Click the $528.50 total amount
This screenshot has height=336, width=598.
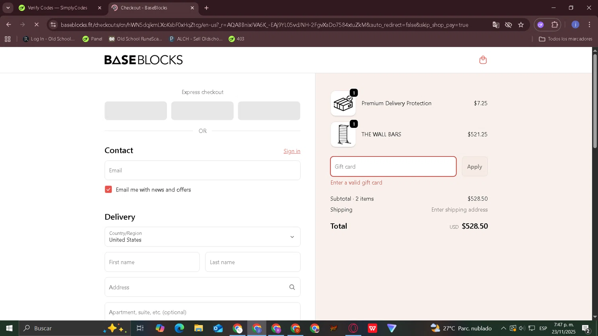tap(475, 226)
